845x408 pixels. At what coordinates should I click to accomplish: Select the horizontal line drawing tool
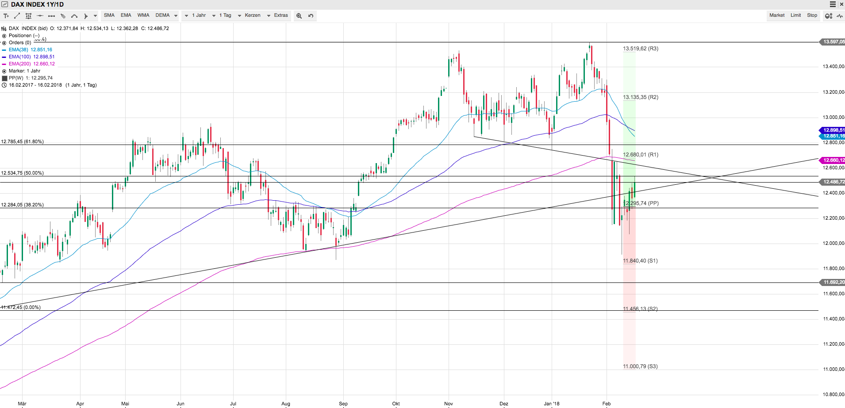click(x=40, y=15)
